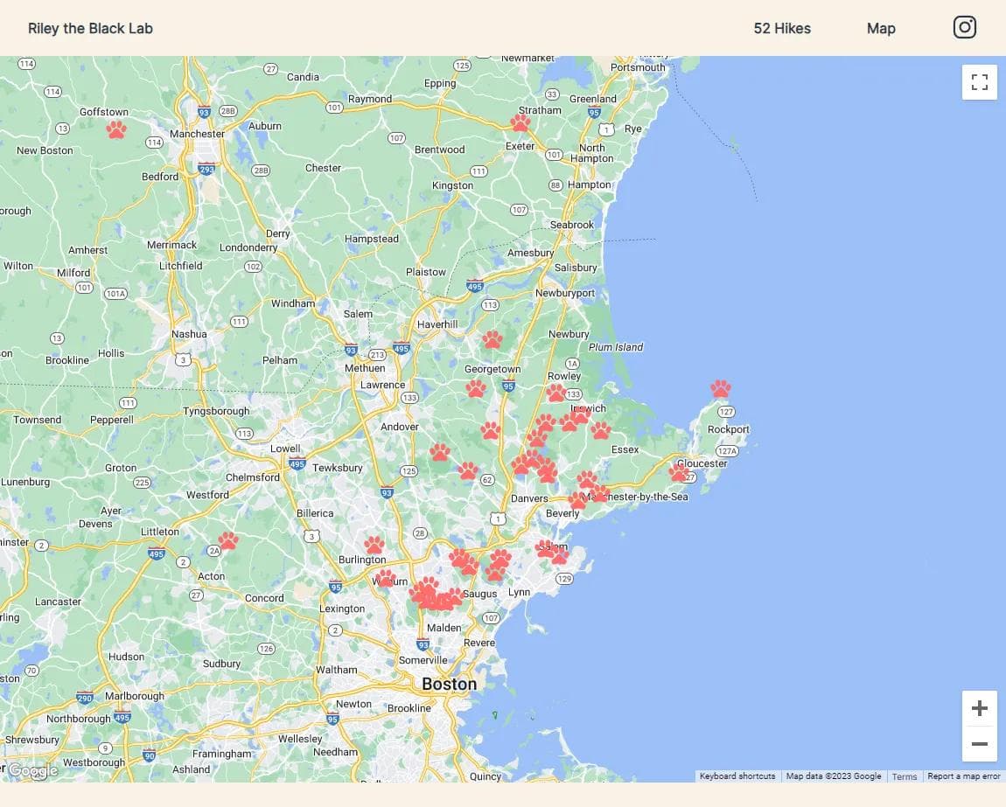Click the Google logo on the map
Image resolution: width=1006 pixels, height=807 pixels.
coord(32,770)
